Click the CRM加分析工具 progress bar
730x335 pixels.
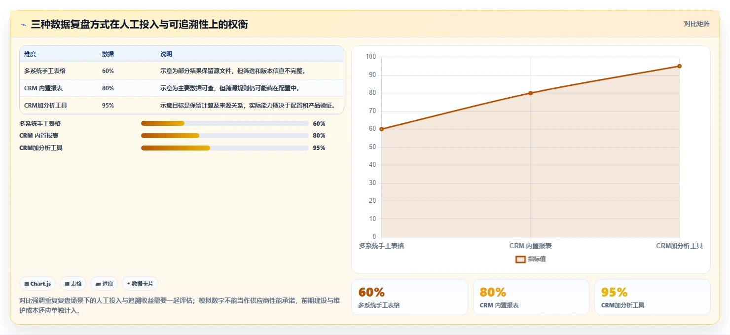click(224, 148)
